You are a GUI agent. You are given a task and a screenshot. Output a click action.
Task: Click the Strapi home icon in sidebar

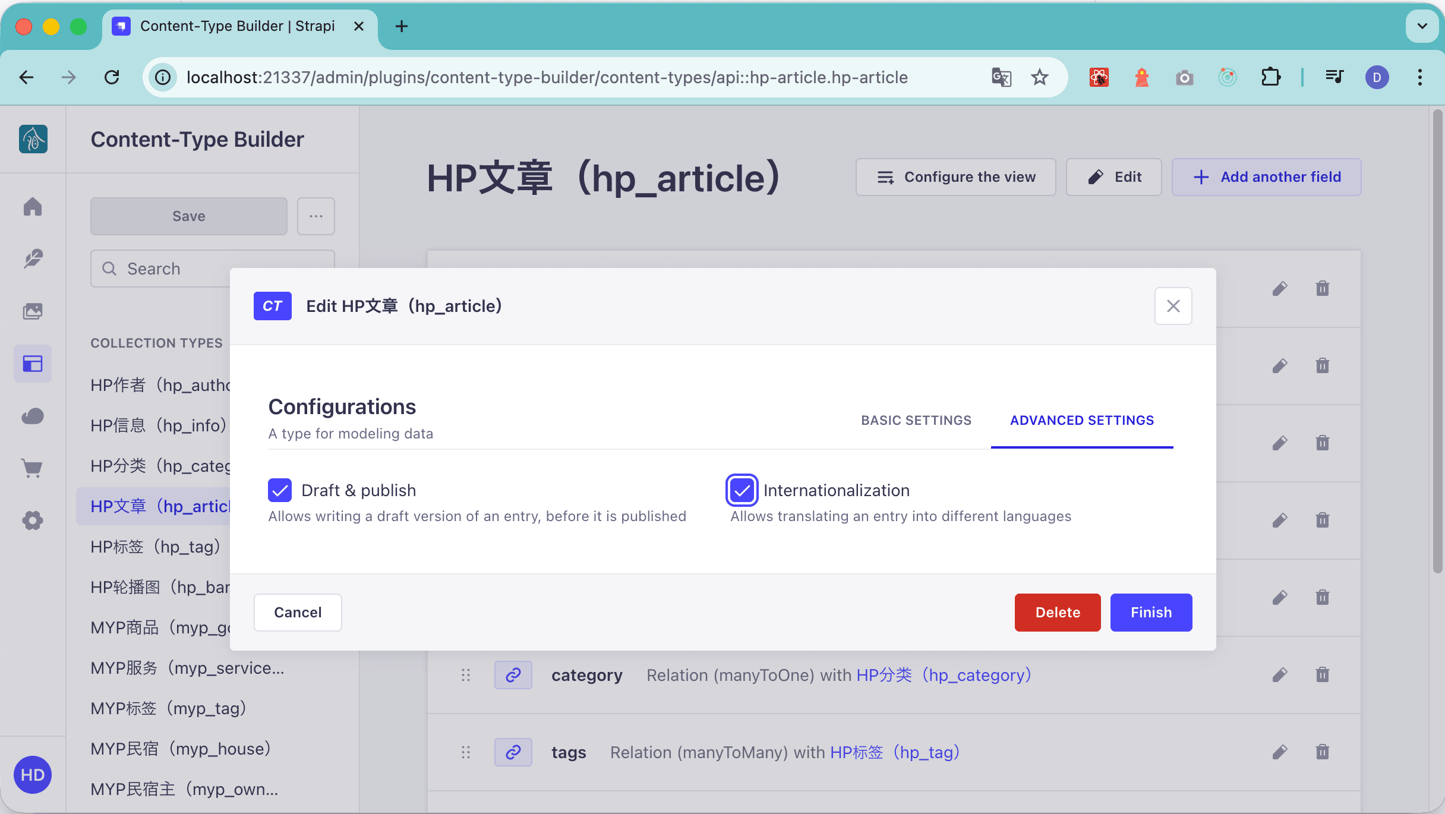coord(33,206)
